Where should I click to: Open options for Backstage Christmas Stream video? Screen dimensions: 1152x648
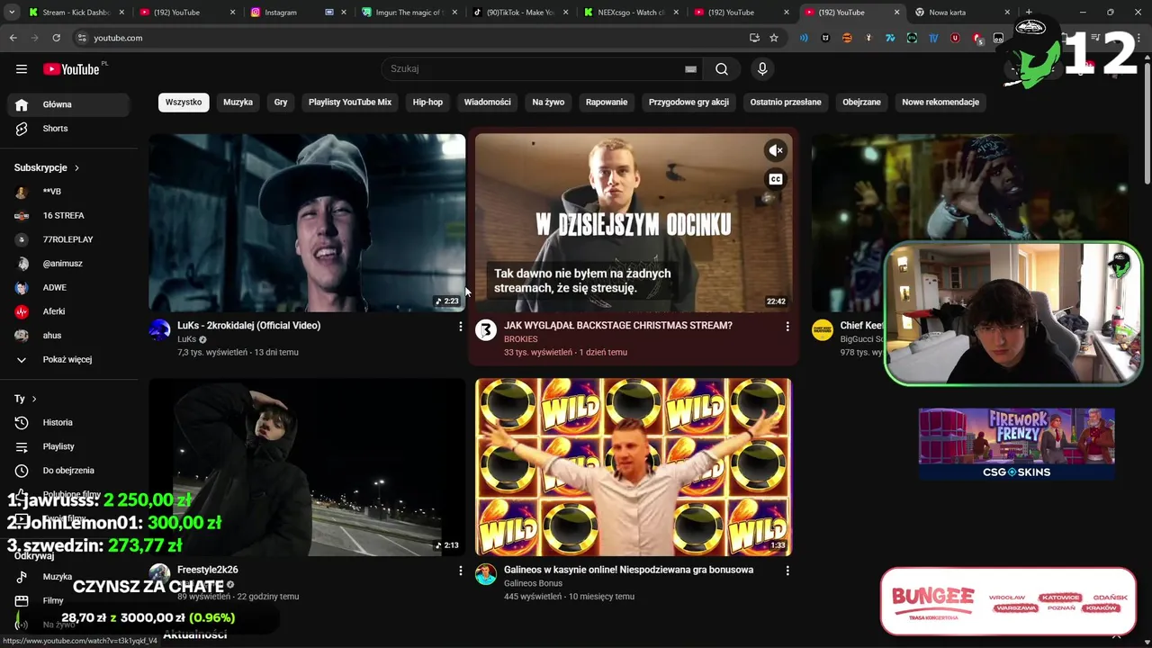[787, 326]
